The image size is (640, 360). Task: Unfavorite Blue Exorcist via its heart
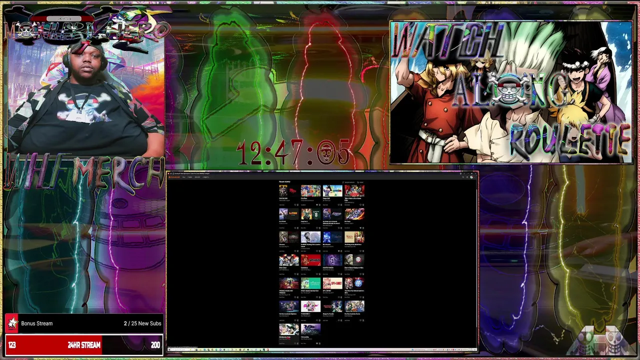point(338,251)
